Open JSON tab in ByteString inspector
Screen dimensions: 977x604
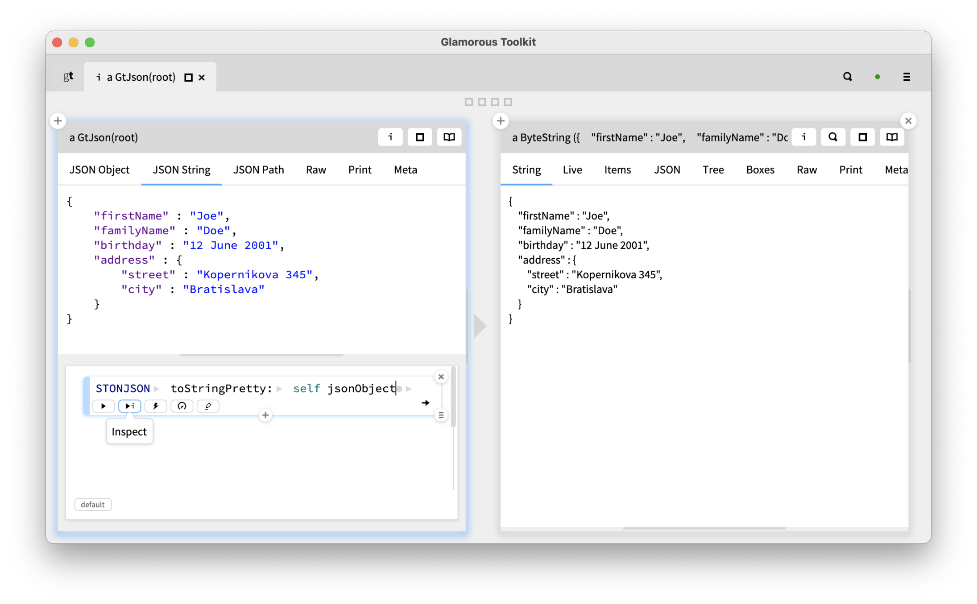[667, 170]
